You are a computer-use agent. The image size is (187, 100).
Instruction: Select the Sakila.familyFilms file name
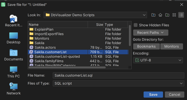click(49, 61)
